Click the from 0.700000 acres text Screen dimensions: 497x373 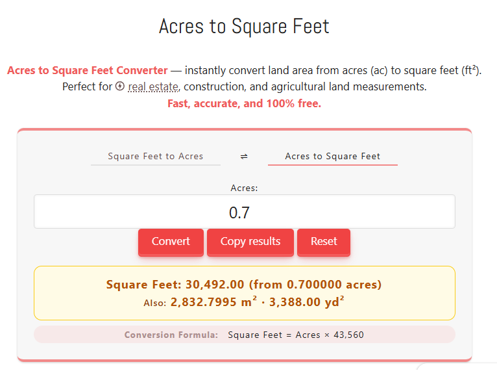click(316, 285)
